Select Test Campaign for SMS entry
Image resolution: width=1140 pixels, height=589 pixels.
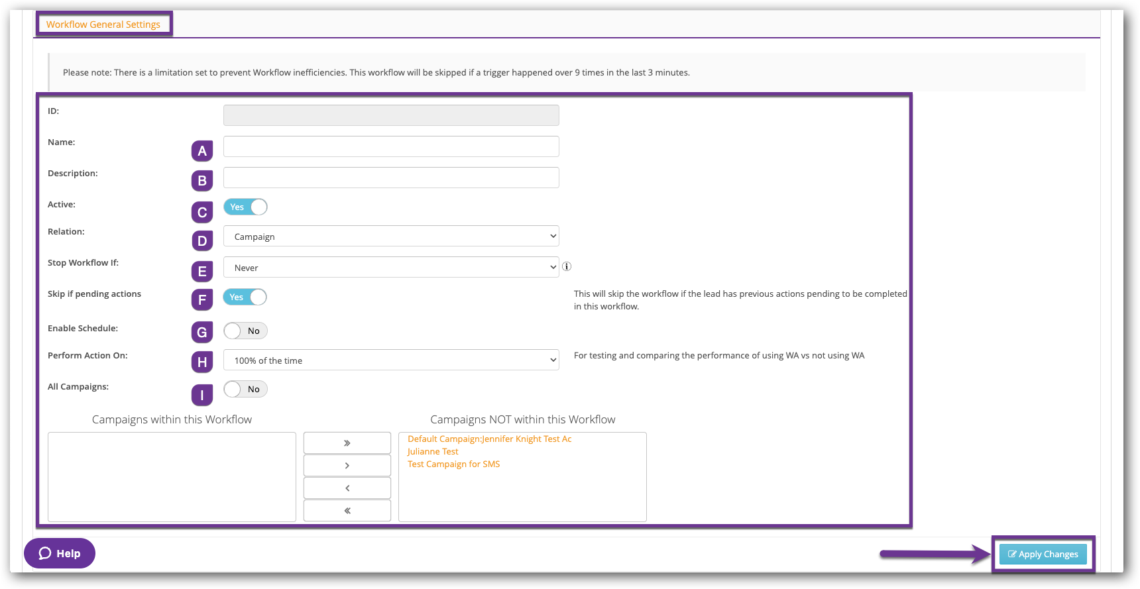454,464
